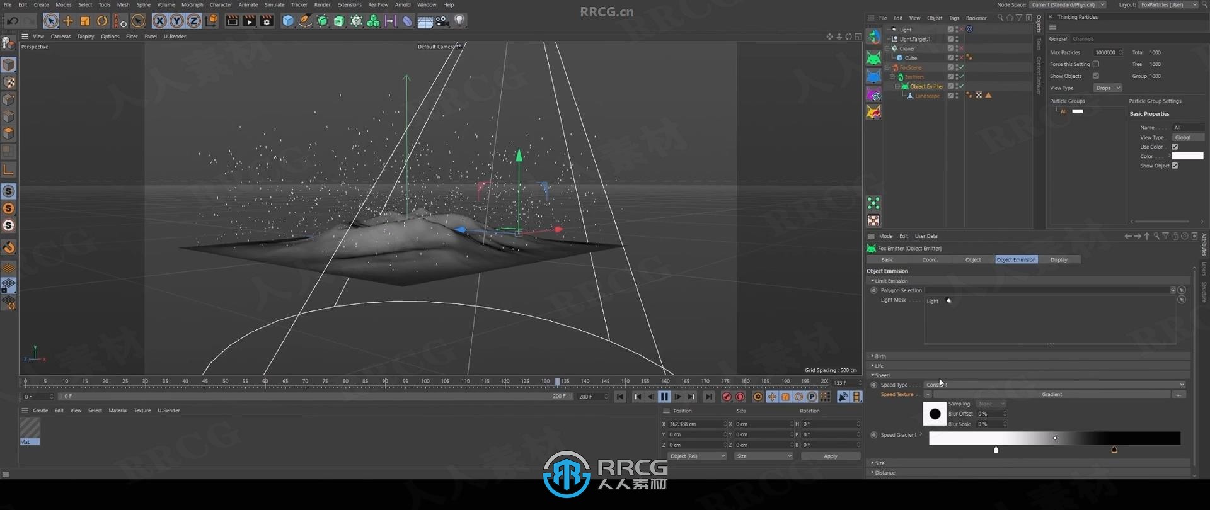Toggle Force this Setting checkbox

[1096, 64]
